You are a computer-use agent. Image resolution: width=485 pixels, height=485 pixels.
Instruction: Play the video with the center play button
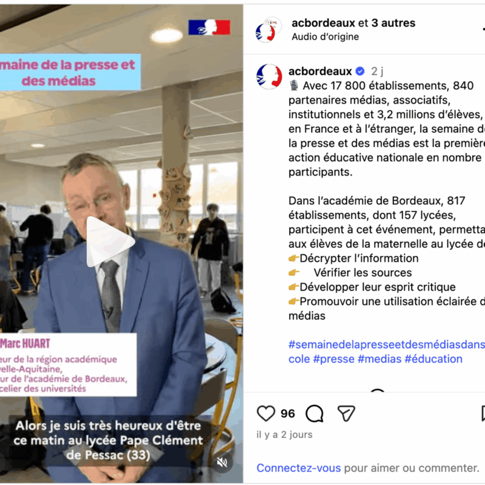coord(110,241)
